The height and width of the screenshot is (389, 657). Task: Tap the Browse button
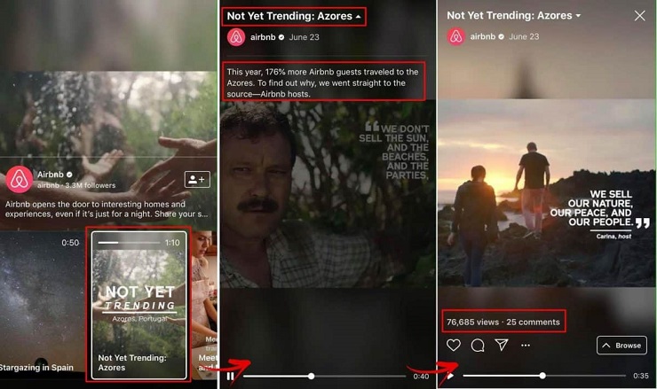621,346
